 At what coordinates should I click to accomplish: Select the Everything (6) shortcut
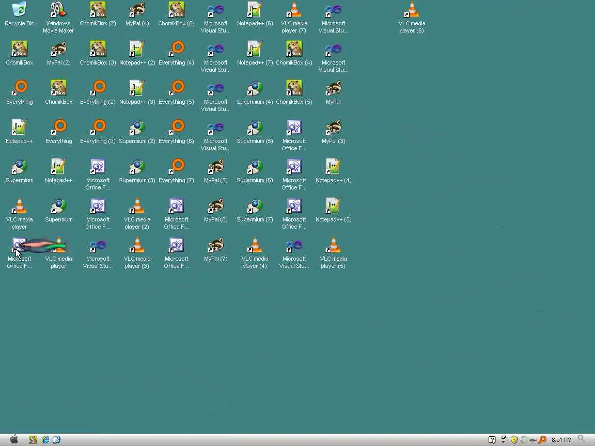point(177,132)
